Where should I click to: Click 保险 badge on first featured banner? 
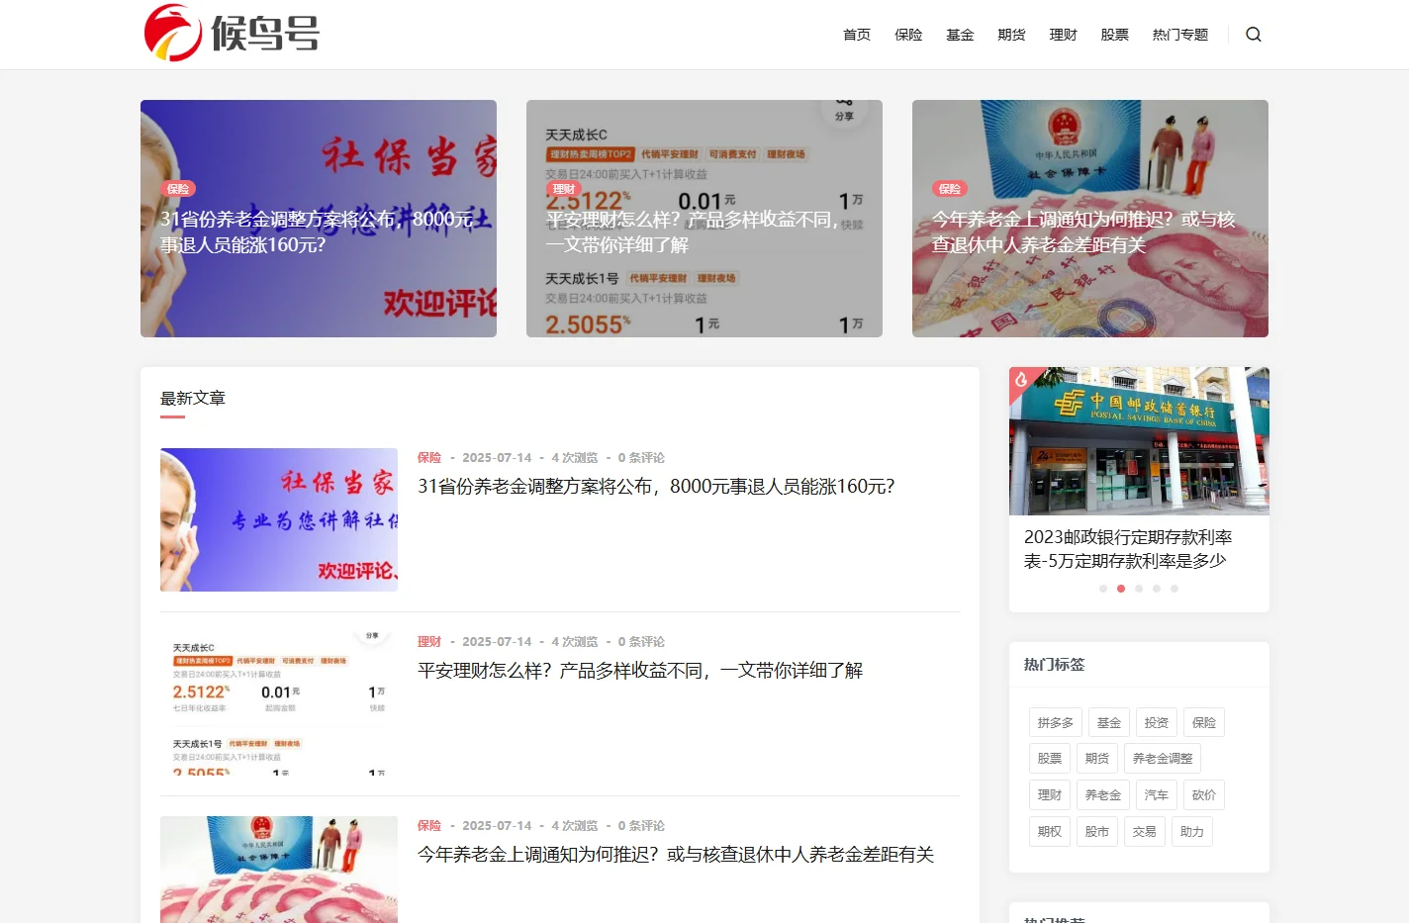click(x=178, y=189)
